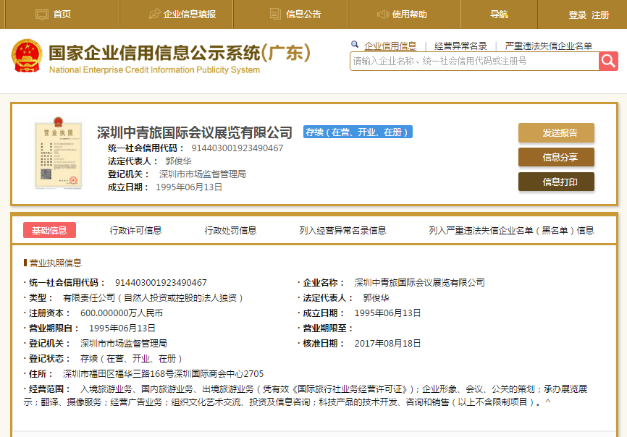The height and width of the screenshot is (437, 627).
Task: Click the company title 深圳中青旅国际会议展览有限公司
Action: 195,132
